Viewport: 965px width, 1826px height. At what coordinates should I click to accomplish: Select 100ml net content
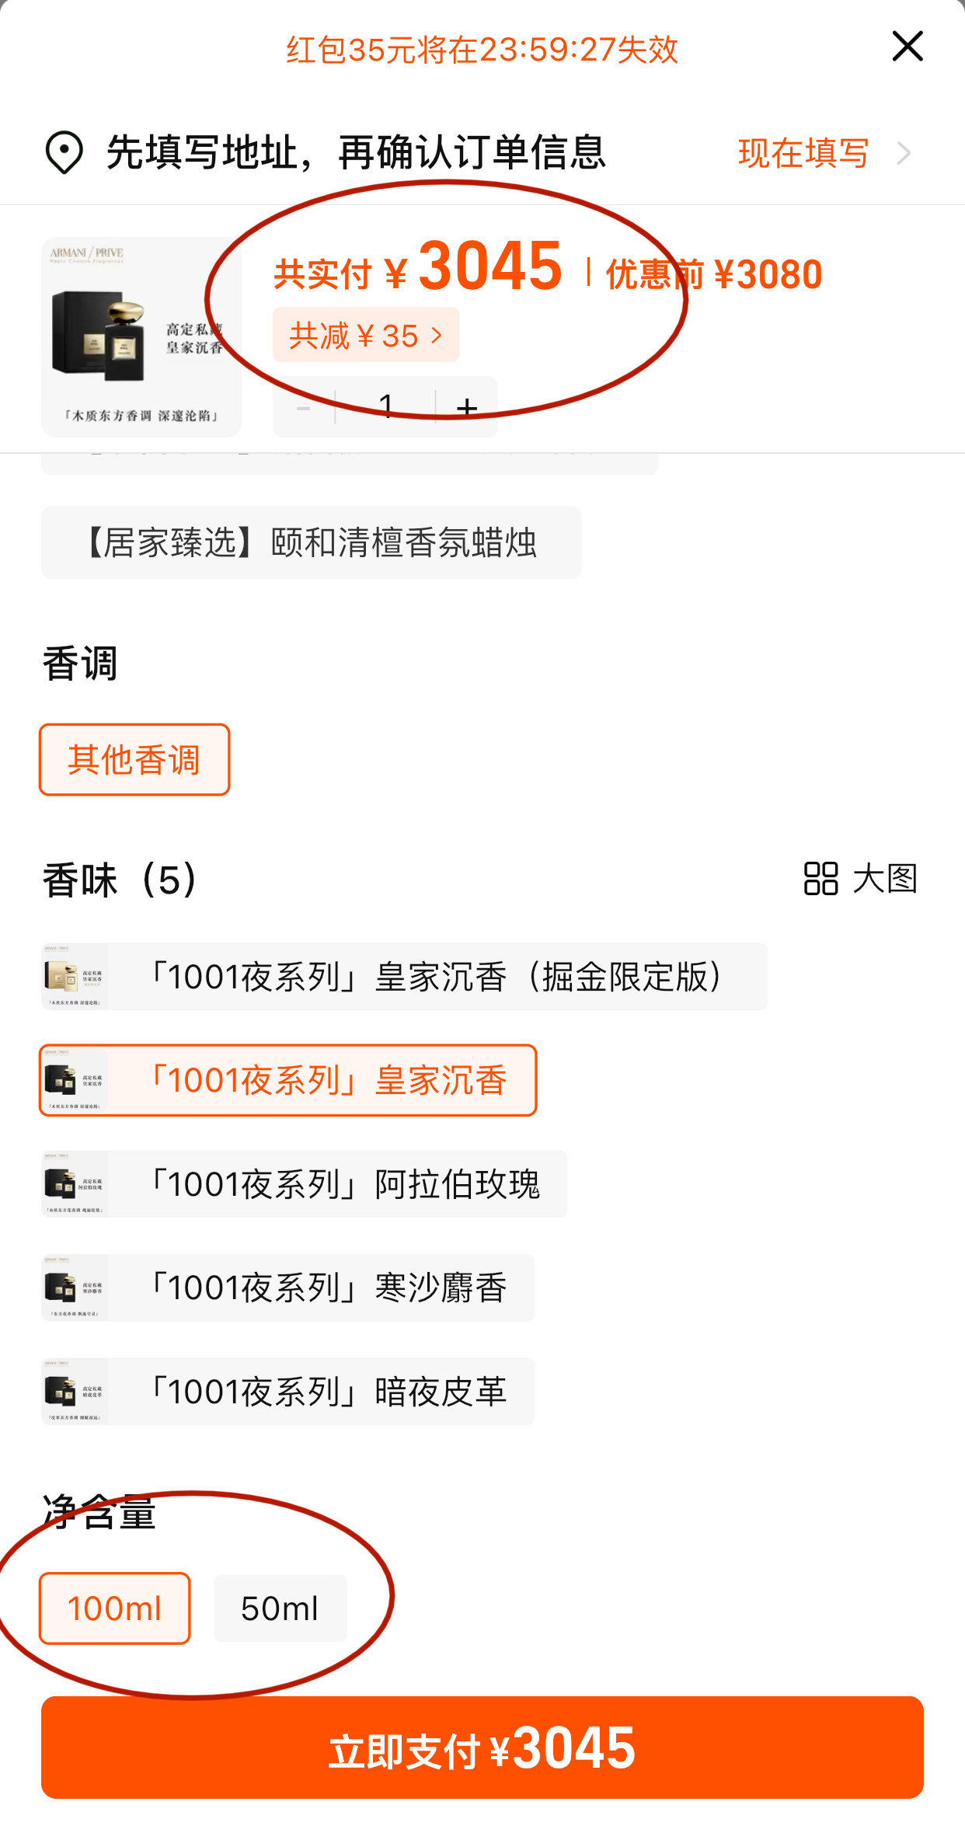pyautogui.click(x=115, y=1608)
